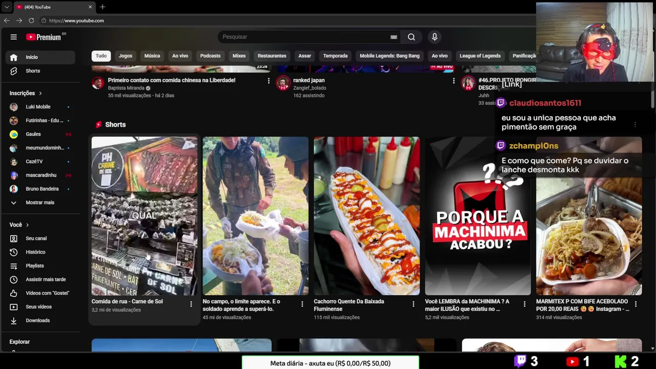Select the Mixes filter chip
This screenshot has width=656, height=369.
coord(239,56)
